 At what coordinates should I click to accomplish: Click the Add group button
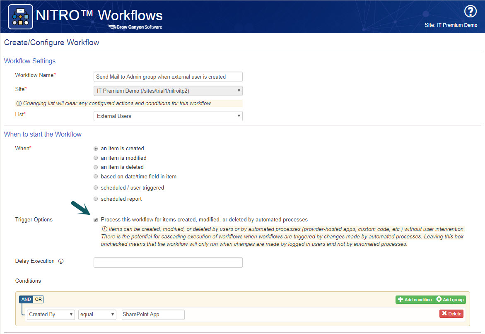coord(450,300)
